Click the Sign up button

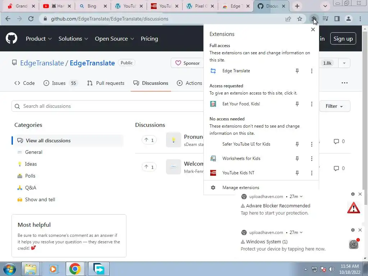click(343, 38)
